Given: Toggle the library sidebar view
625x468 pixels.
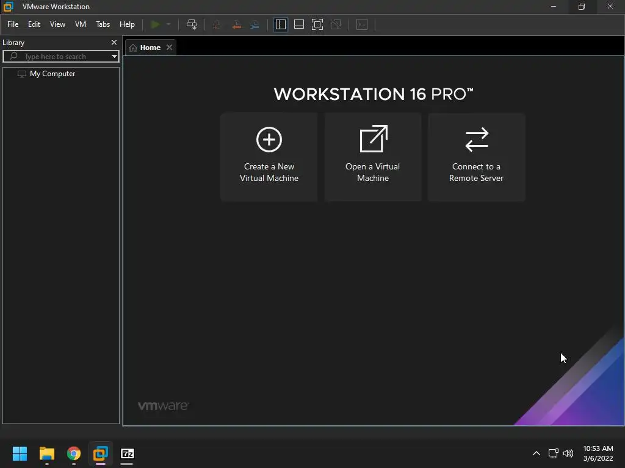Looking at the screenshot, I should point(281,24).
